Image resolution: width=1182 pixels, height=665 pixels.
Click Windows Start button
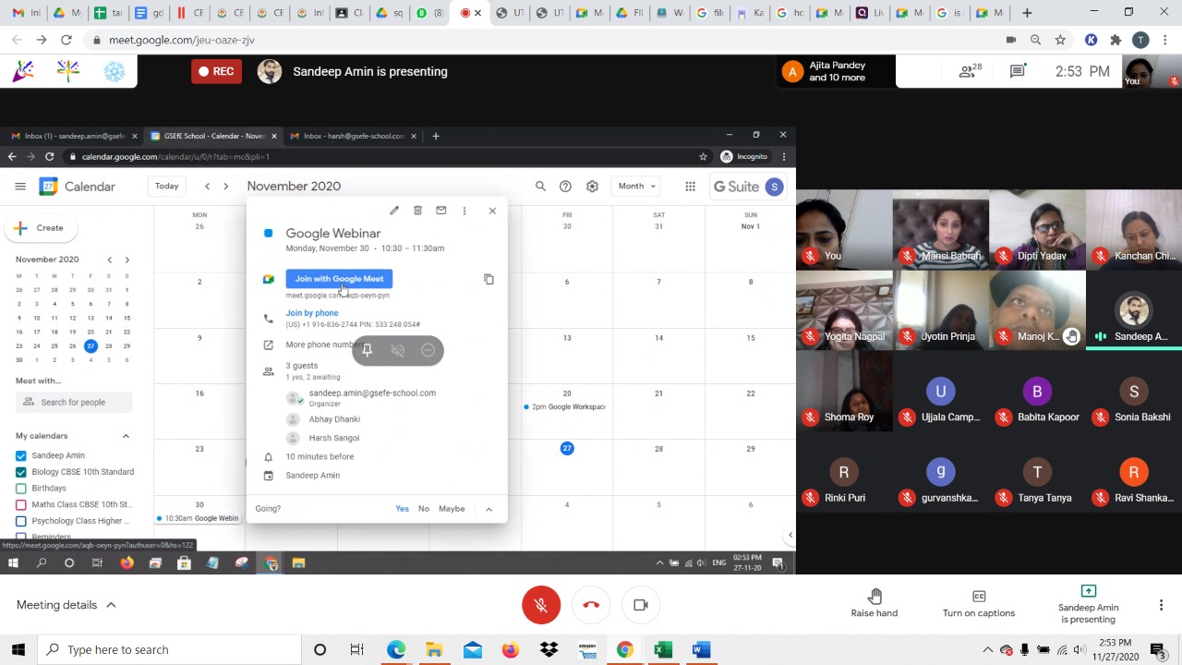[18, 649]
